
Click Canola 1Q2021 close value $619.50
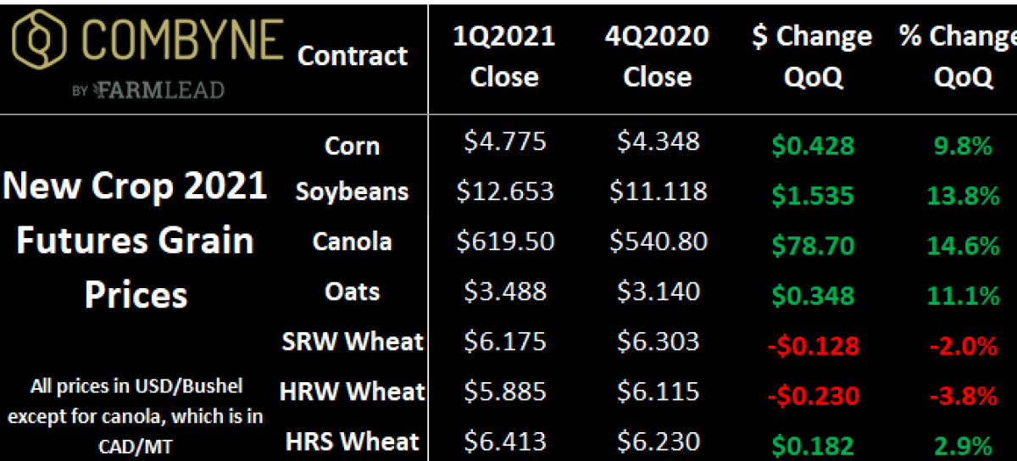[x=505, y=242]
